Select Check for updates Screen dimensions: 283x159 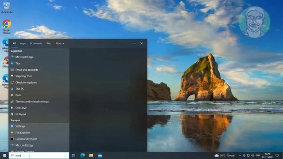[x=39, y=83]
